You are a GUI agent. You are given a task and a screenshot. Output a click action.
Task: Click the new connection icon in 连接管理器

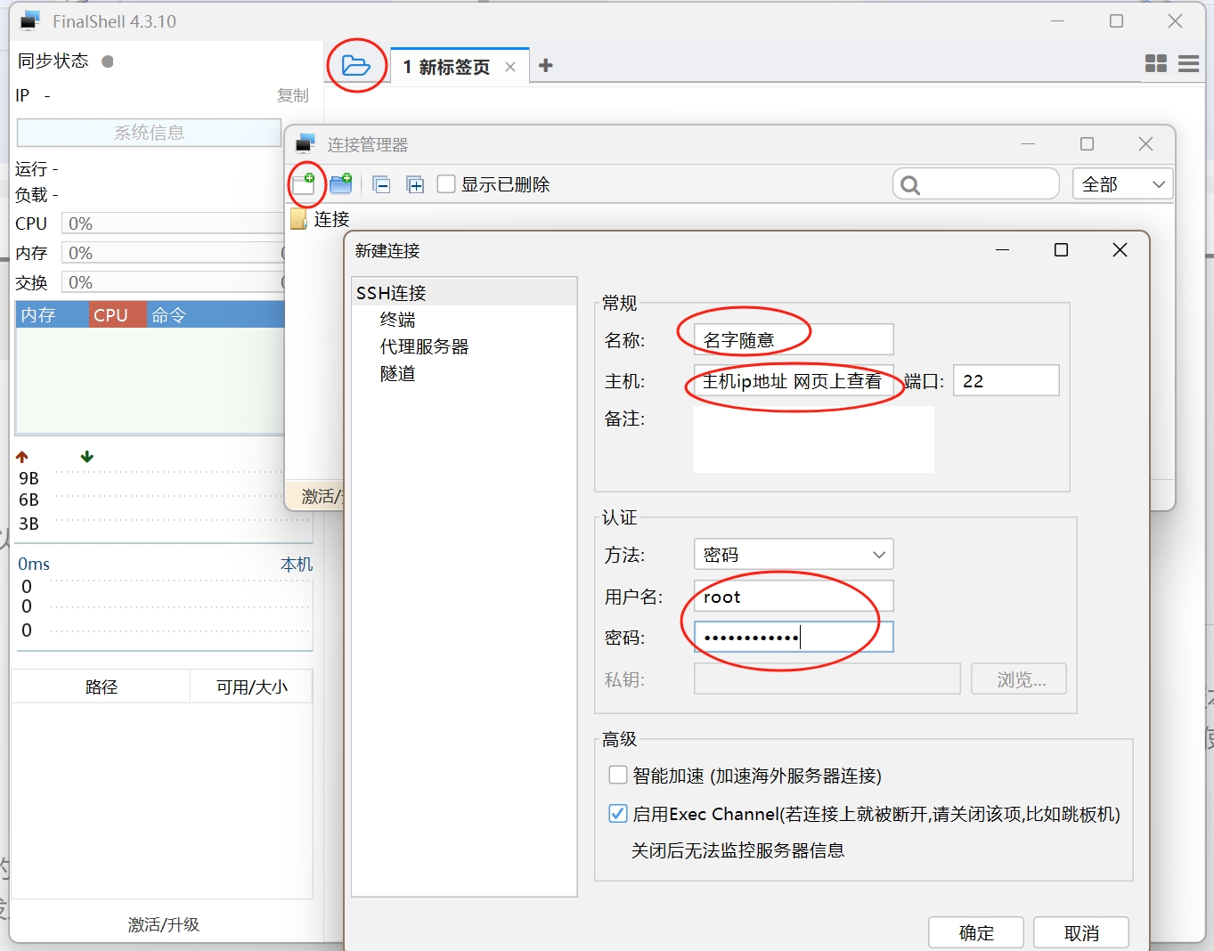(x=305, y=183)
